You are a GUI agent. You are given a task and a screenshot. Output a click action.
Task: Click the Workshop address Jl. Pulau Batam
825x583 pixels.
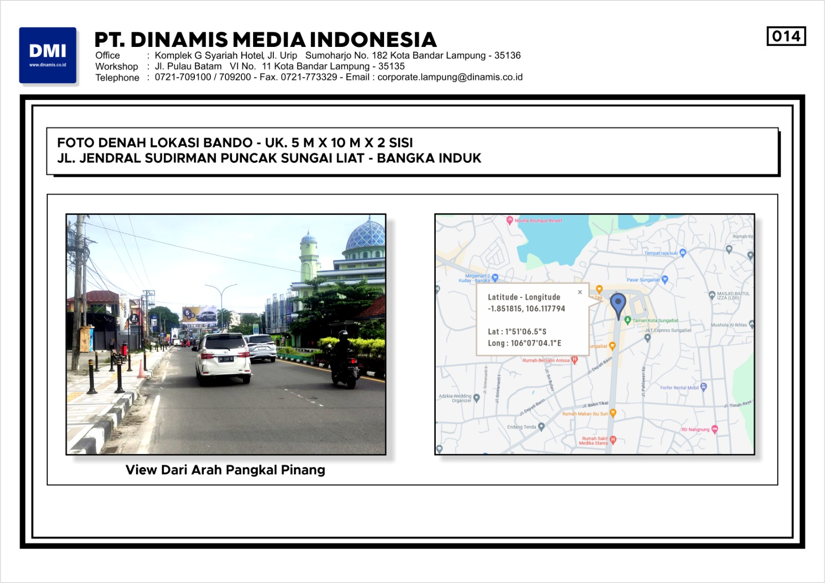pyautogui.click(x=280, y=66)
